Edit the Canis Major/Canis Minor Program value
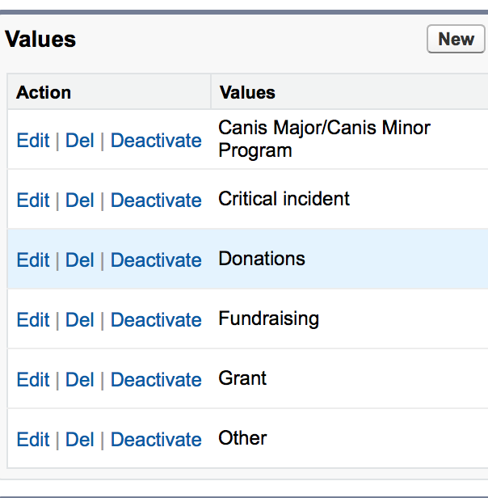This screenshot has width=488, height=498. click(x=33, y=141)
